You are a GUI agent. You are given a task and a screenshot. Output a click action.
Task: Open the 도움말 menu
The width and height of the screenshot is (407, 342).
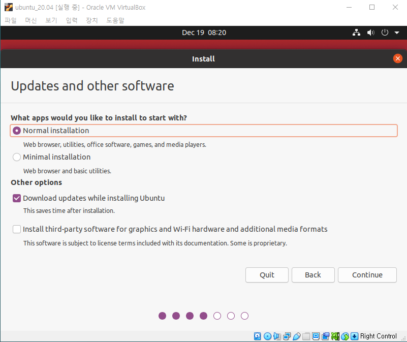pyautogui.click(x=115, y=20)
